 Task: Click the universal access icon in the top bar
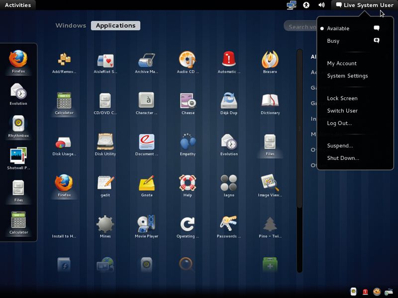click(306, 5)
